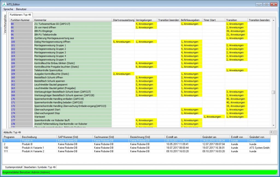The image size is (280, 177).
Task: Close the Abläufe: Typ 49 panel
Action: 275,132
